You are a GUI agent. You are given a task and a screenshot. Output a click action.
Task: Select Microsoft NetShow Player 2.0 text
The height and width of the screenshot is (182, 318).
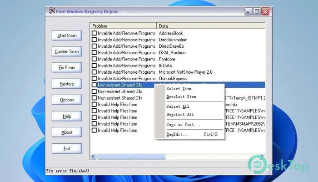pyautogui.click(x=185, y=72)
